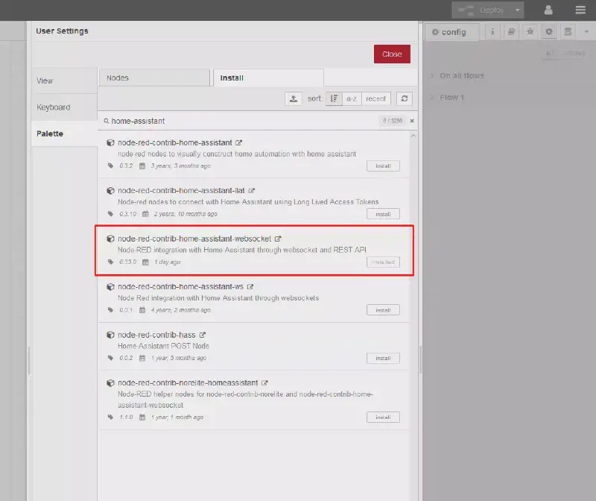Clear the home-assistant search text
Image resolution: width=596 pixels, height=501 pixels.
coord(412,121)
